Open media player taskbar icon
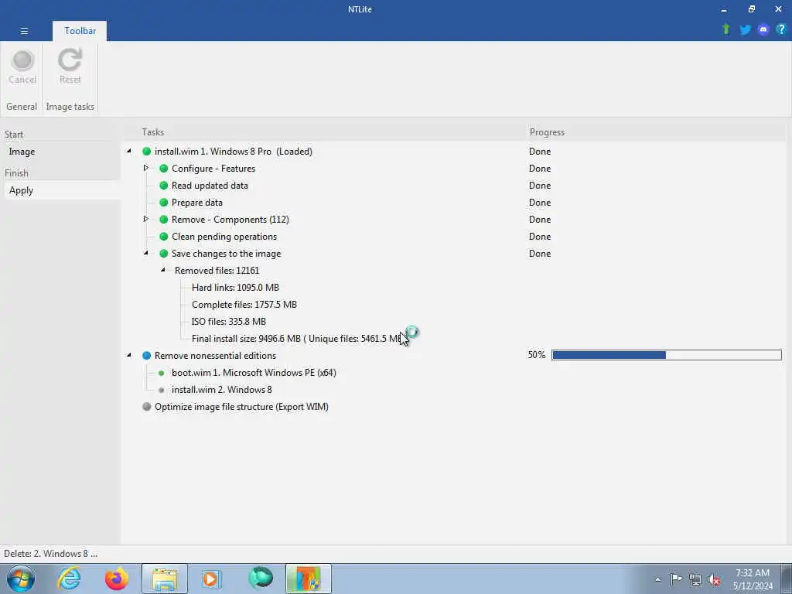The height and width of the screenshot is (594, 792). (x=211, y=579)
